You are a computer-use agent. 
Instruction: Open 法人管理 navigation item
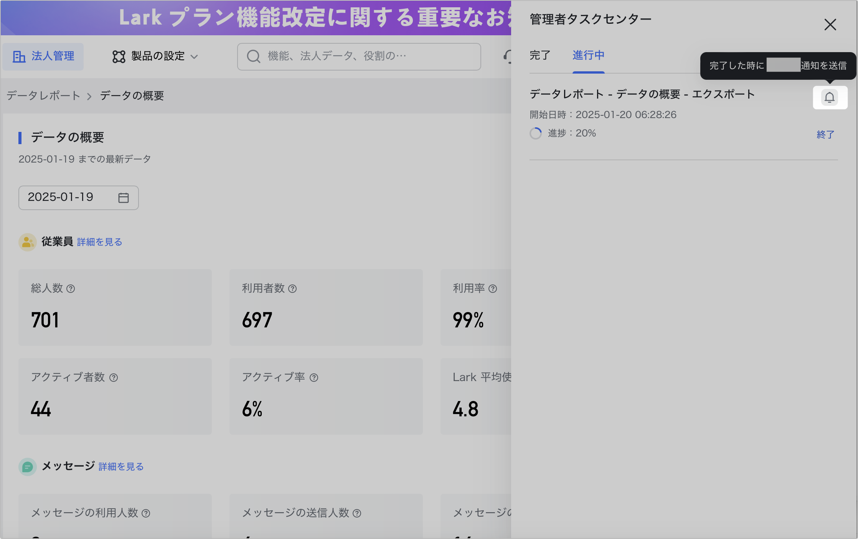[x=43, y=56]
